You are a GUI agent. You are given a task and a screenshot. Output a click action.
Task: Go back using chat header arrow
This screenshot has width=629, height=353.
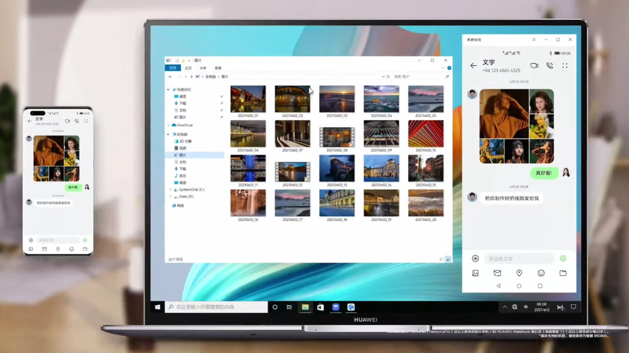click(473, 66)
